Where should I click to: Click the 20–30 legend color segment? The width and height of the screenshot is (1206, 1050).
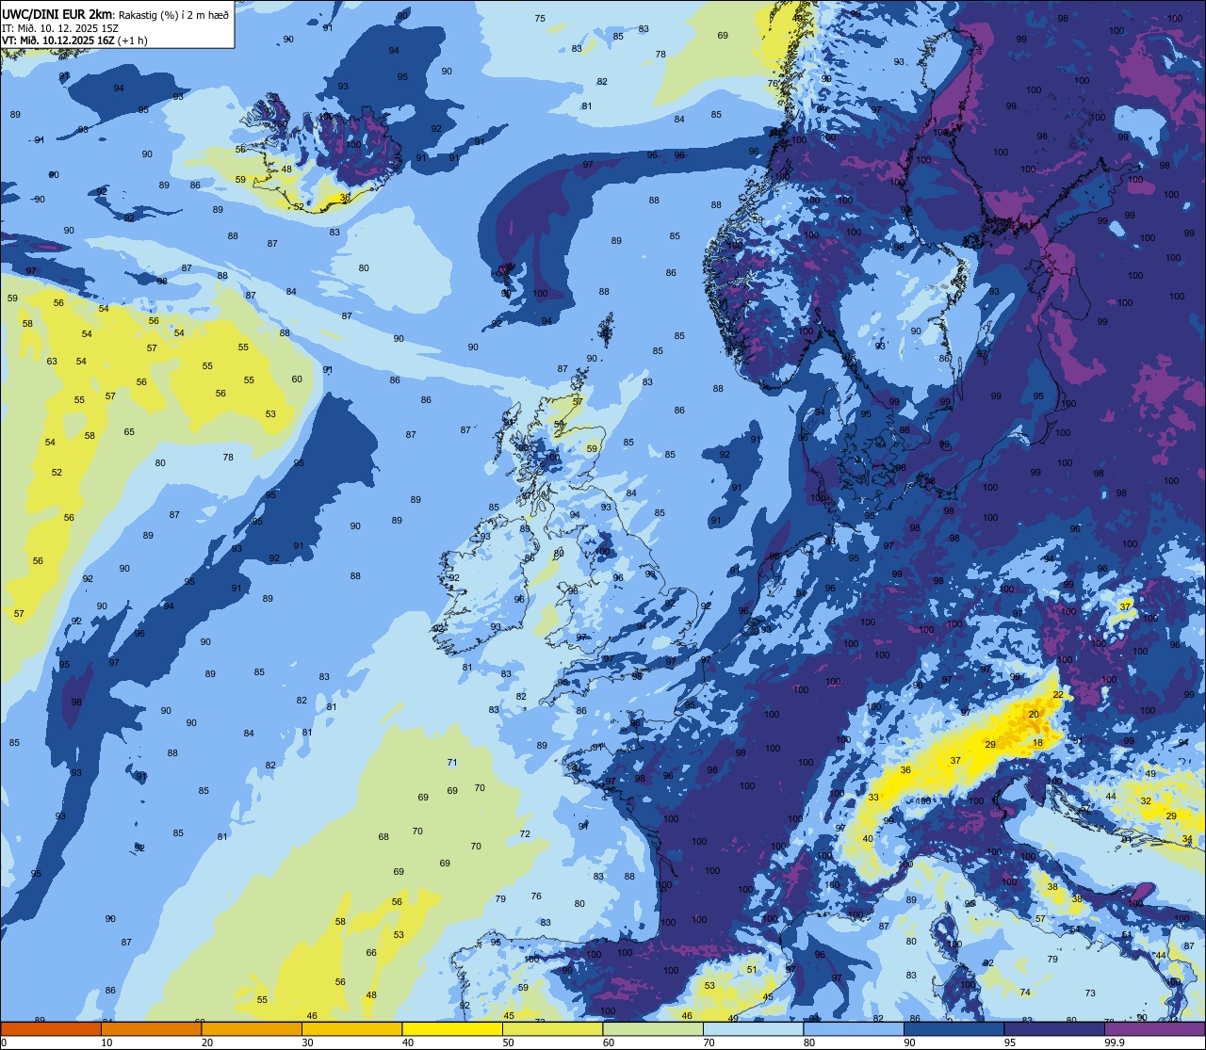pyautogui.click(x=252, y=1028)
